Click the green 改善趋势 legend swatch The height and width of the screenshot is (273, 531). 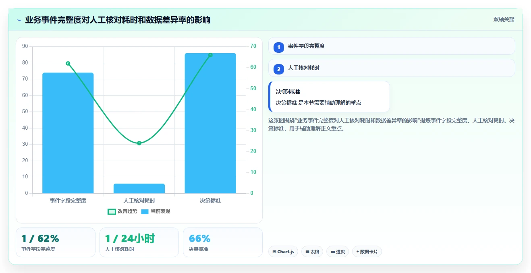click(x=112, y=211)
